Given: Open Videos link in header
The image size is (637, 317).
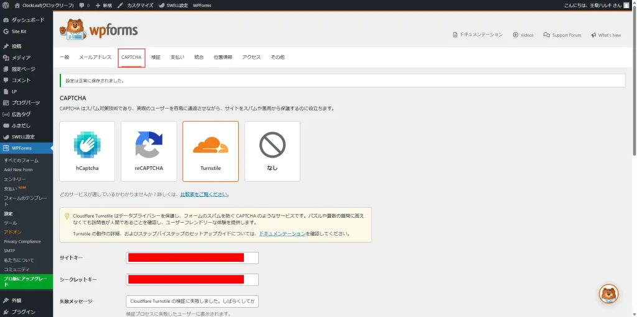Looking at the screenshot, I should click(523, 35).
